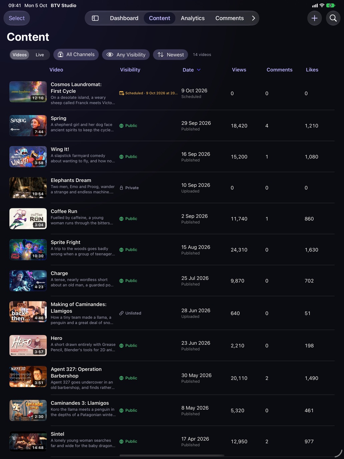This screenshot has height=459, width=344.
Task: Open the Coffee Run thumbnail
Action: click(x=28, y=219)
